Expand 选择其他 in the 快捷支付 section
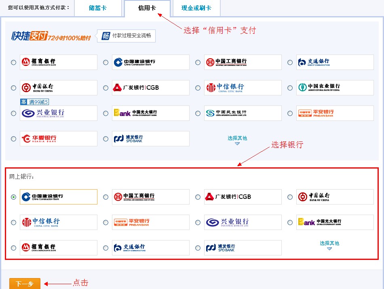Image resolution: width=384 pixels, height=289 pixels. click(x=237, y=140)
